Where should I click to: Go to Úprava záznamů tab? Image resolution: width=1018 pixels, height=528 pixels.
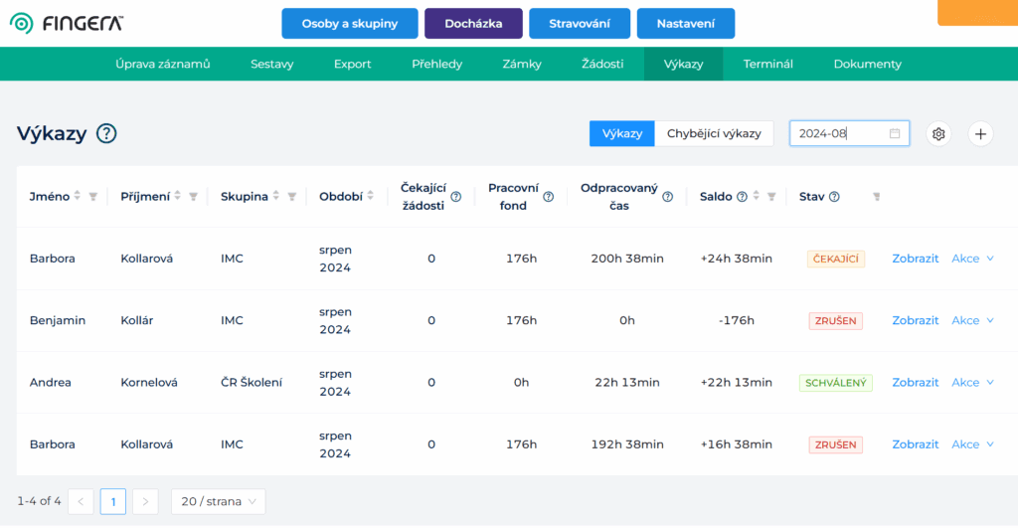(162, 64)
